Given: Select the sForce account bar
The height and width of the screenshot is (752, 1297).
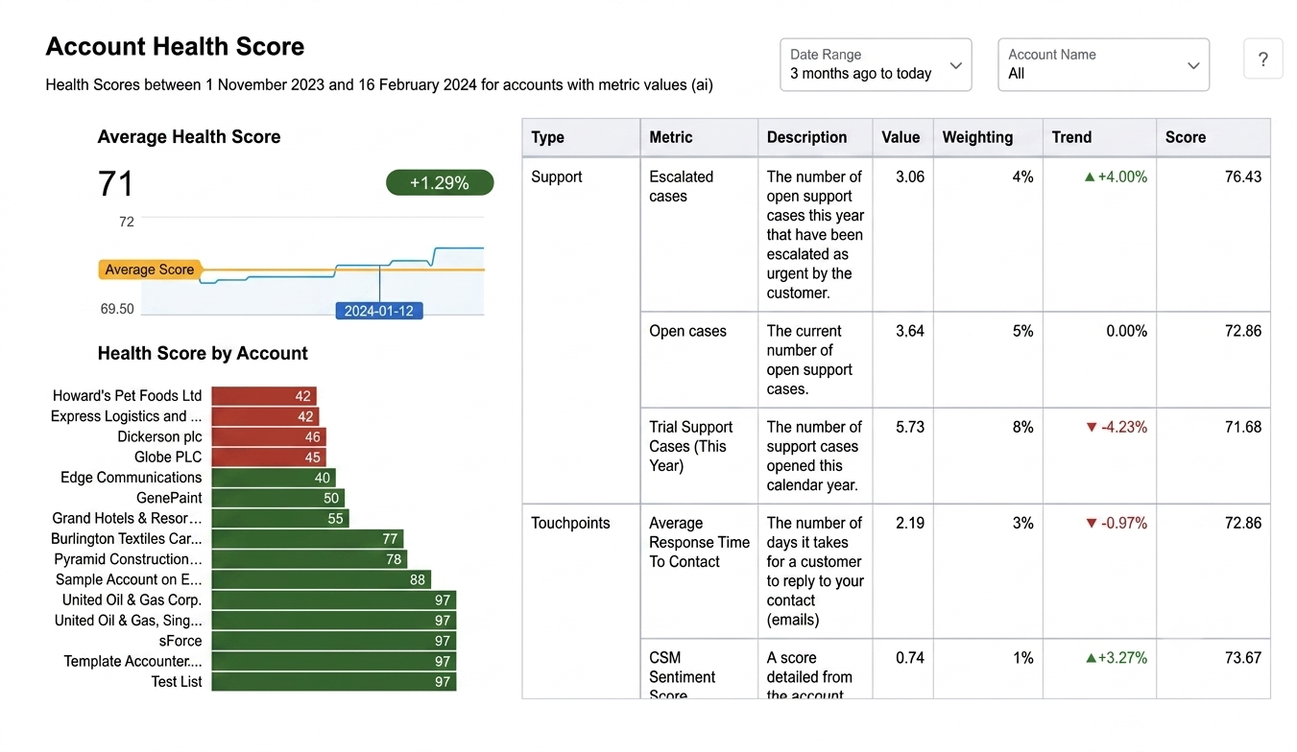Looking at the screenshot, I should pos(334,641).
